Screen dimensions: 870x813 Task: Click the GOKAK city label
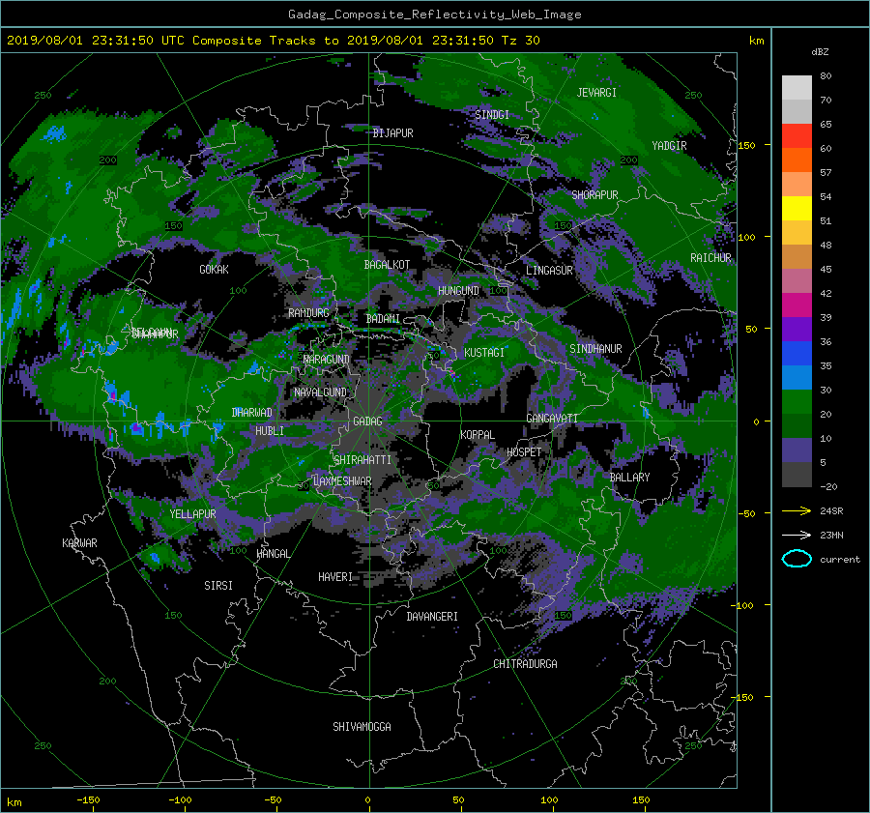tap(215, 269)
